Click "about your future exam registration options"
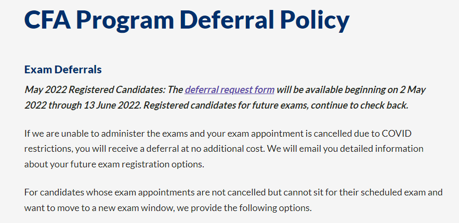 click(x=112, y=163)
